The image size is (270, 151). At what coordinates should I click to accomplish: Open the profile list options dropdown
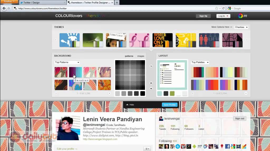point(147,149)
